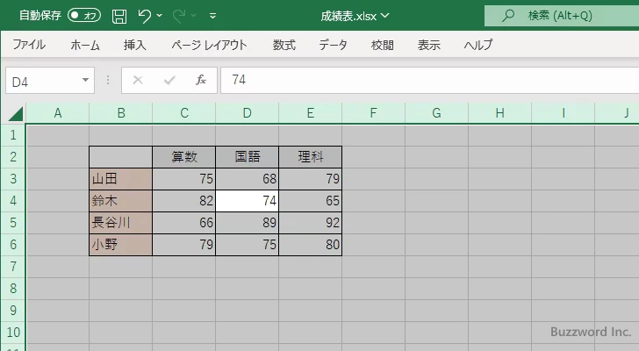Switch to the ホーム tab
Viewport: 639px width, 351px height.
tap(85, 45)
